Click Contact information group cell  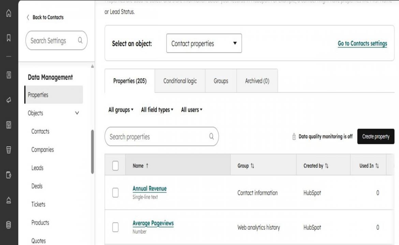point(257,193)
